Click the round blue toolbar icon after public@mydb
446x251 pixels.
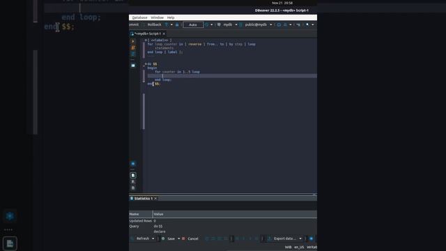pyautogui.click(x=279, y=25)
